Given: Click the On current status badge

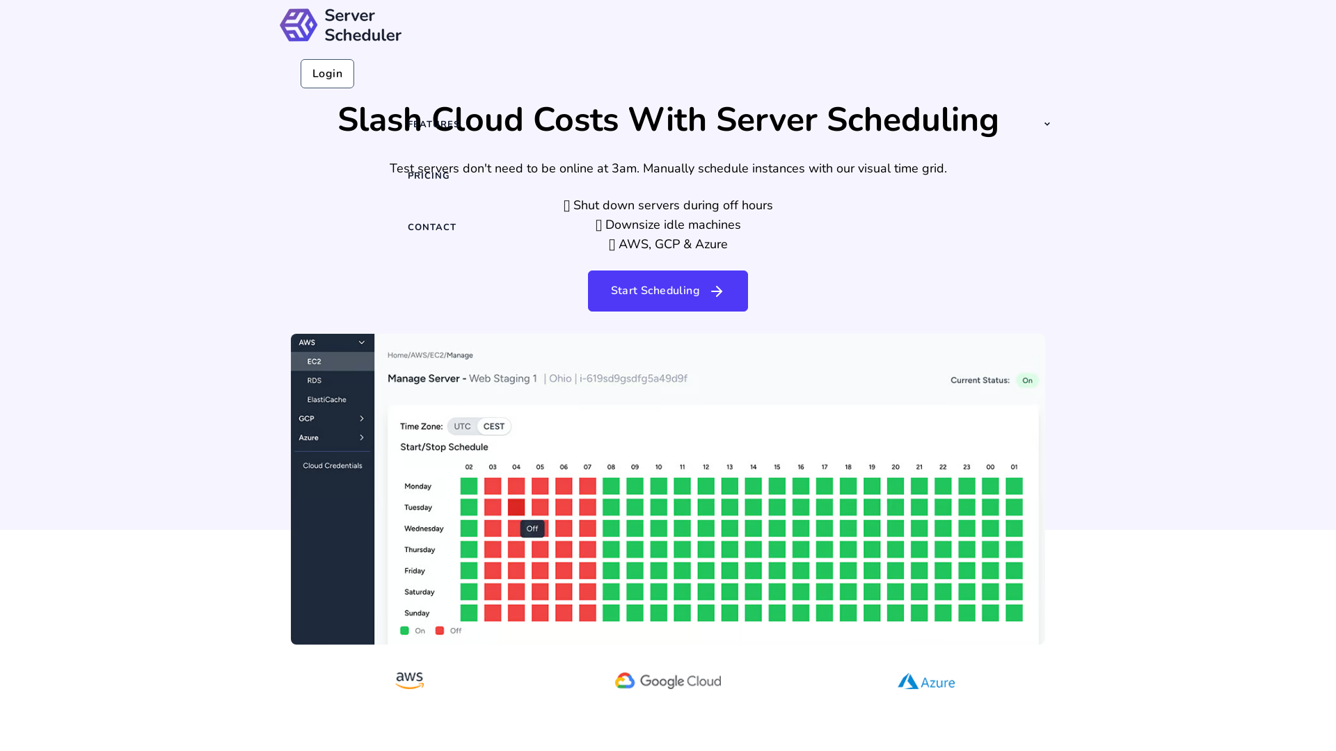Looking at the screenshot, I should (x=1027, y=380).
